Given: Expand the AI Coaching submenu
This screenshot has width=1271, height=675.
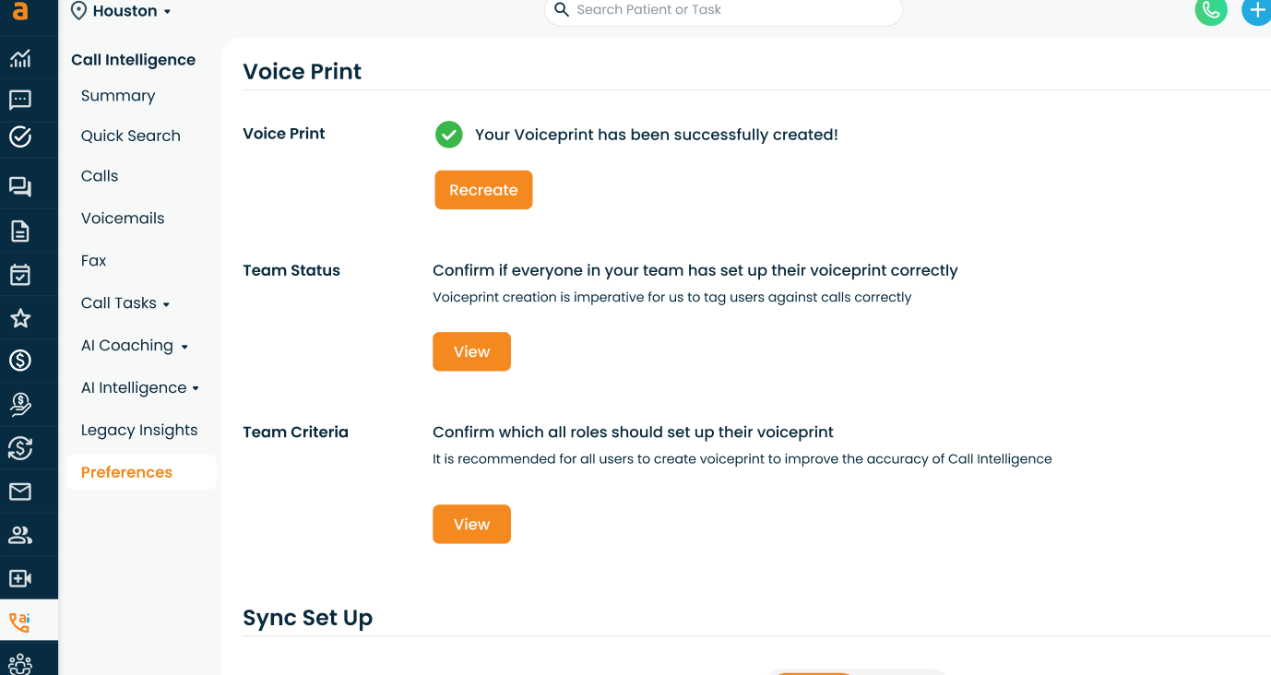Looking at the screenshot, I should [135, 346].
